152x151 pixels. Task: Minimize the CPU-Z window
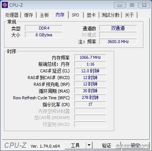coord(120,5)
